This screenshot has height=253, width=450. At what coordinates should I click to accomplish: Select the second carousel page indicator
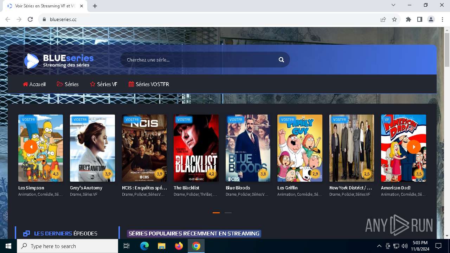pyautogui.click(x=228, y=213)
